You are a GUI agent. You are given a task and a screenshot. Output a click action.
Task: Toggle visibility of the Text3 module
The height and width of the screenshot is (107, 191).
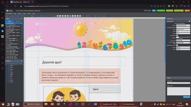(7, 71)
